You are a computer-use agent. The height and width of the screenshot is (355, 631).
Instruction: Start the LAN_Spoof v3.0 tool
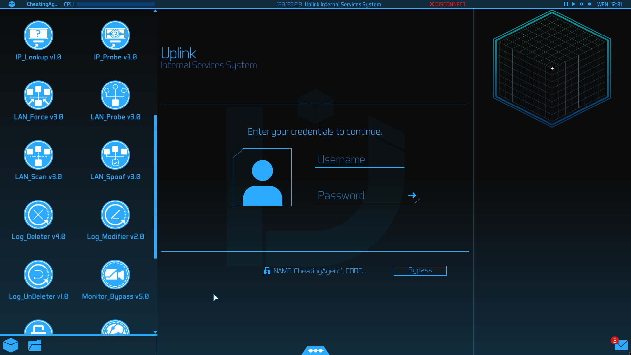pyautogui.click(x=115, y=160)
